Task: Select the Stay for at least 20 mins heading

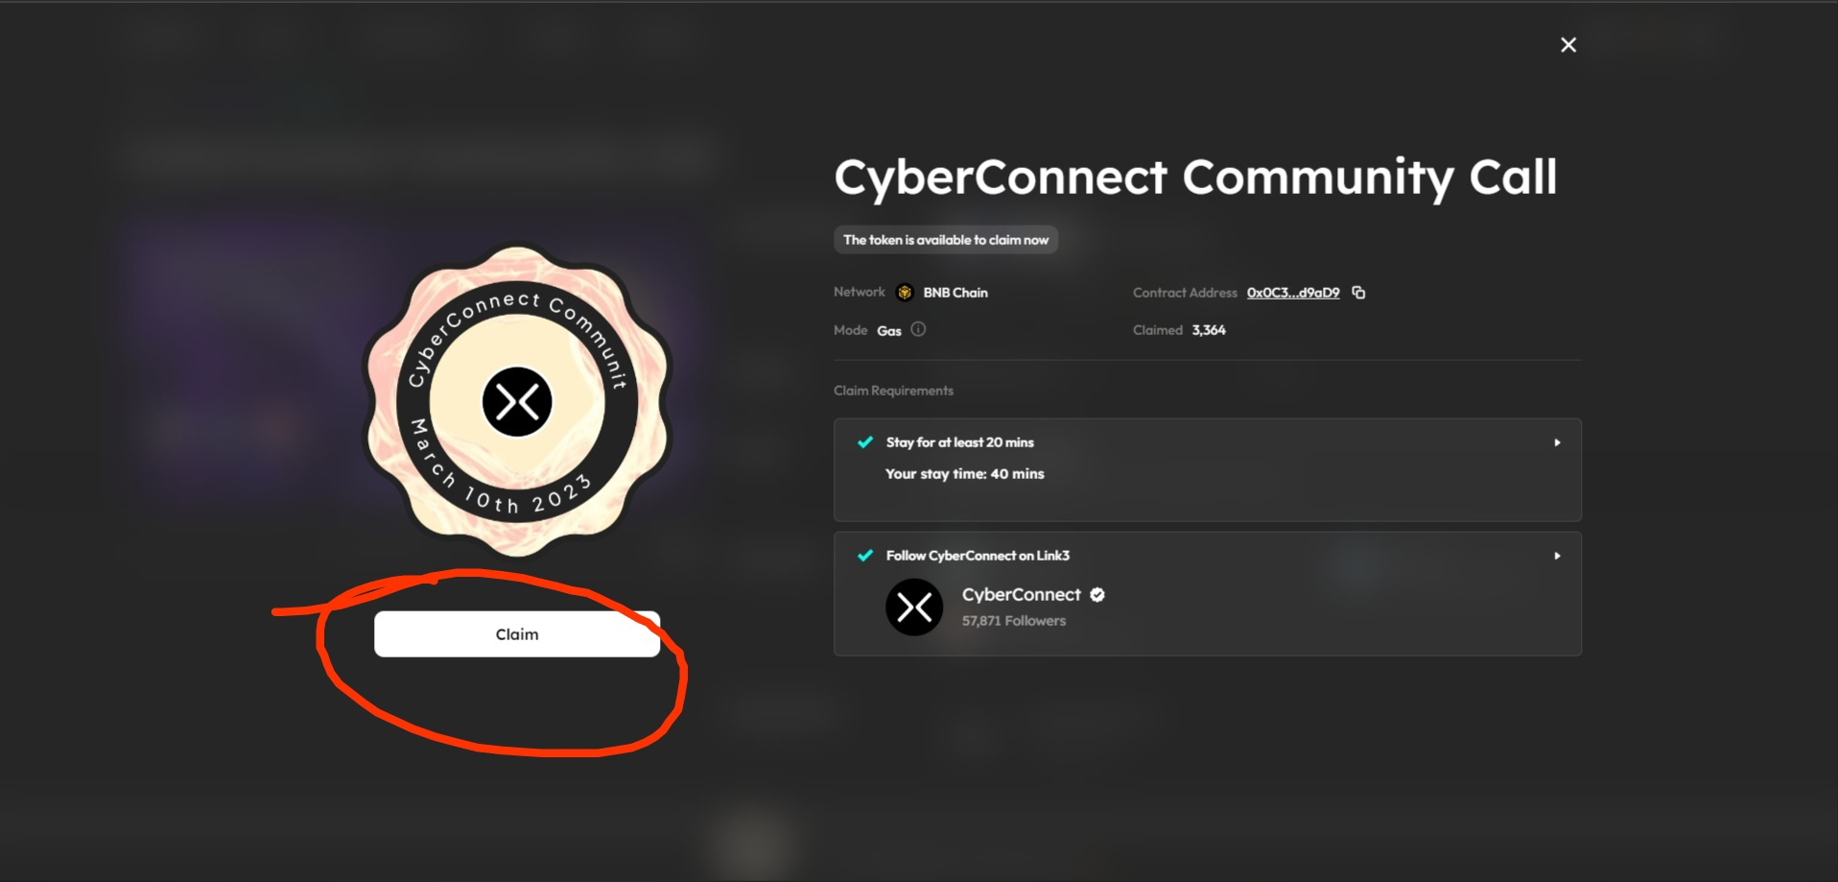Action: 960,442
